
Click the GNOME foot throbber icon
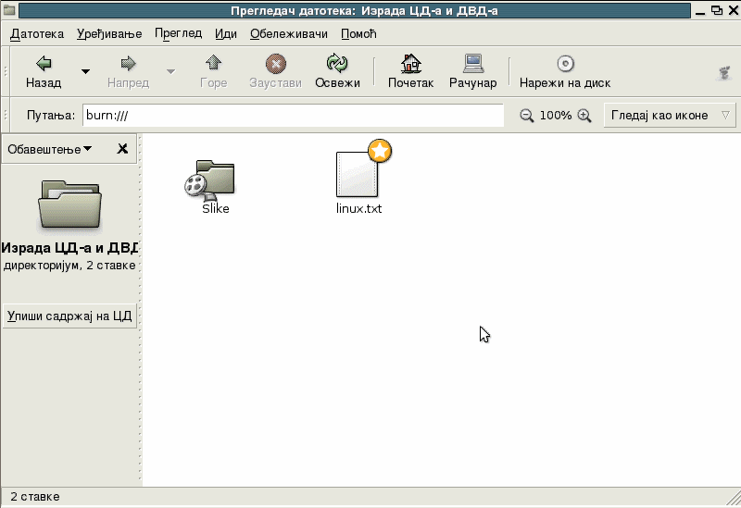(724, 72)
